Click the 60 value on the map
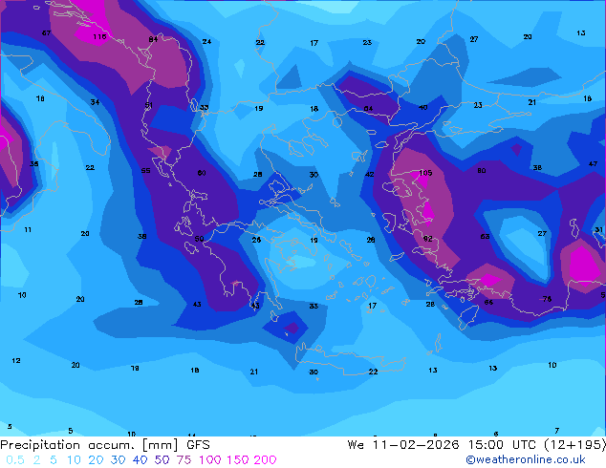This screenshot has width=606, height=468. click(x=202, y=173)
